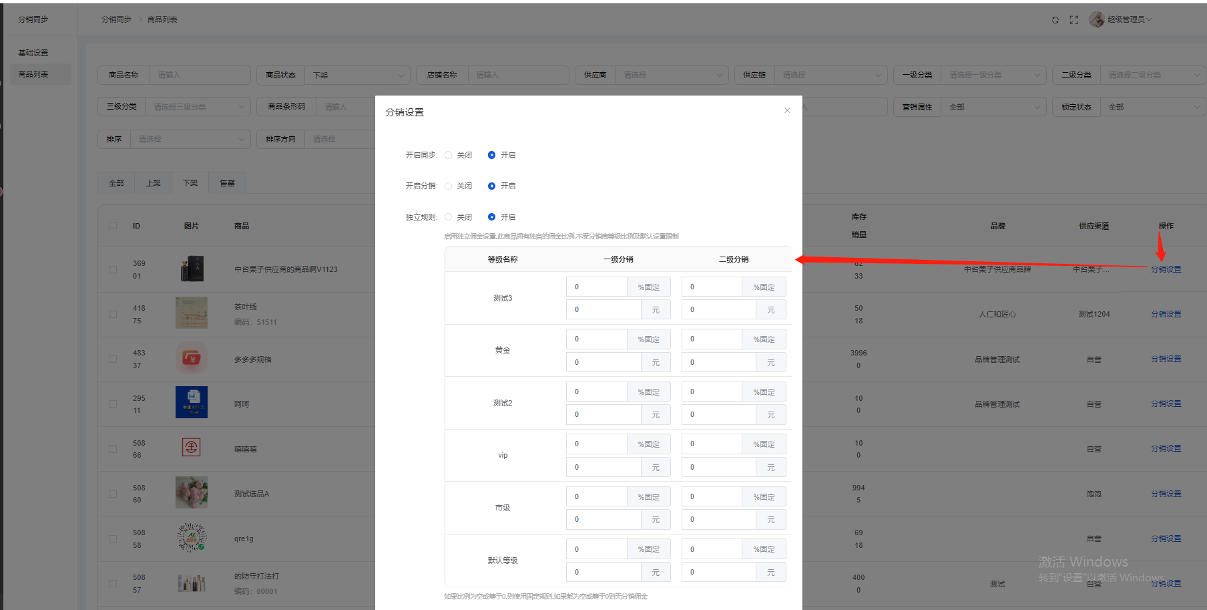This screenshot has width=1207, height=610.
Task: Switch to the 上架 tab
Action: pos(154,183)
